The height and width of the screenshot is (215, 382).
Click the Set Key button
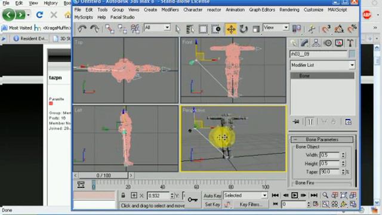point(212,204)
